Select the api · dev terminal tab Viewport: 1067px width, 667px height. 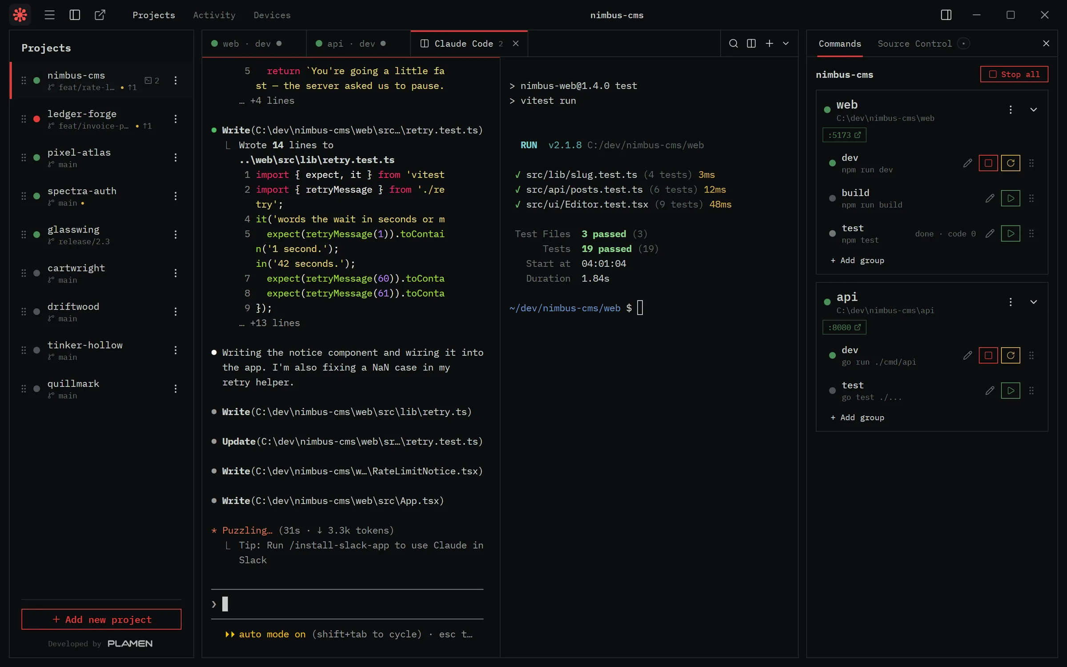coord(358,44)
